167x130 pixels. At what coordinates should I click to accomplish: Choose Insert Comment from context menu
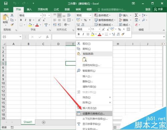point(94,108)
